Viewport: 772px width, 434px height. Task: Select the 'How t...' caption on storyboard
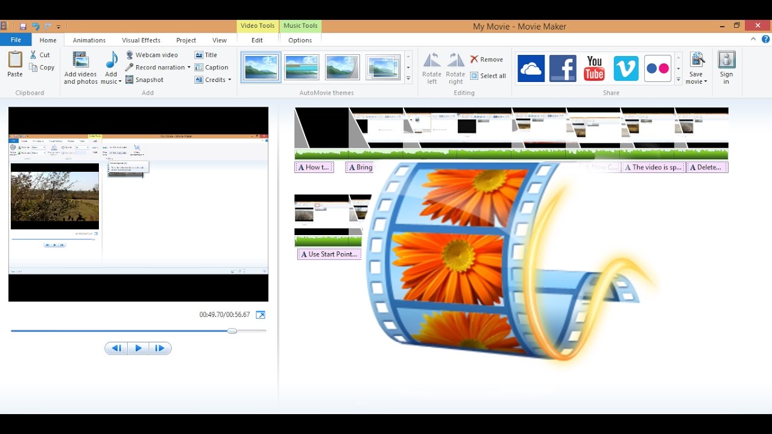314,168
